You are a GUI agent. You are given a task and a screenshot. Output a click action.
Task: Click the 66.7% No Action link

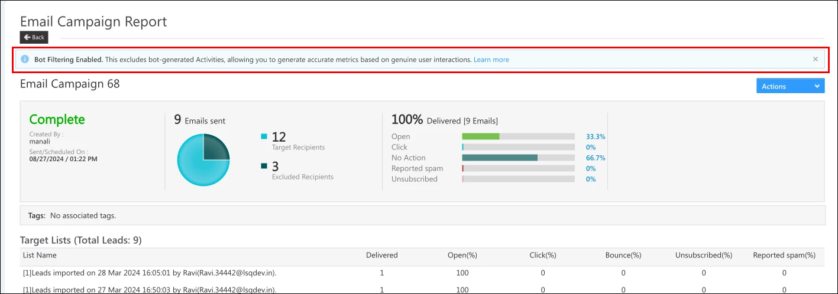pos(595,158)
